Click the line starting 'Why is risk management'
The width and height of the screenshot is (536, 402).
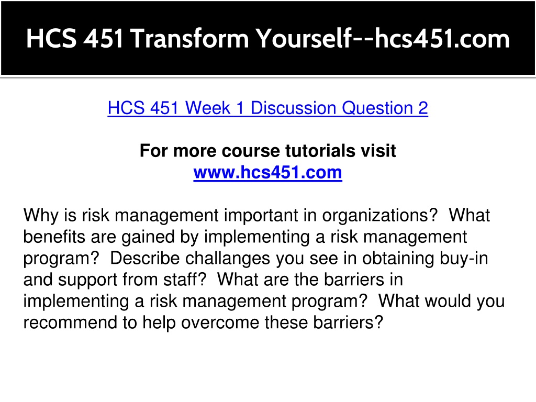pos(256,216)
